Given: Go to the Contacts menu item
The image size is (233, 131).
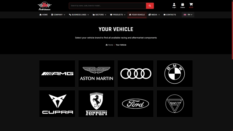Looking at the screenshot, I should tap(170, 15).
